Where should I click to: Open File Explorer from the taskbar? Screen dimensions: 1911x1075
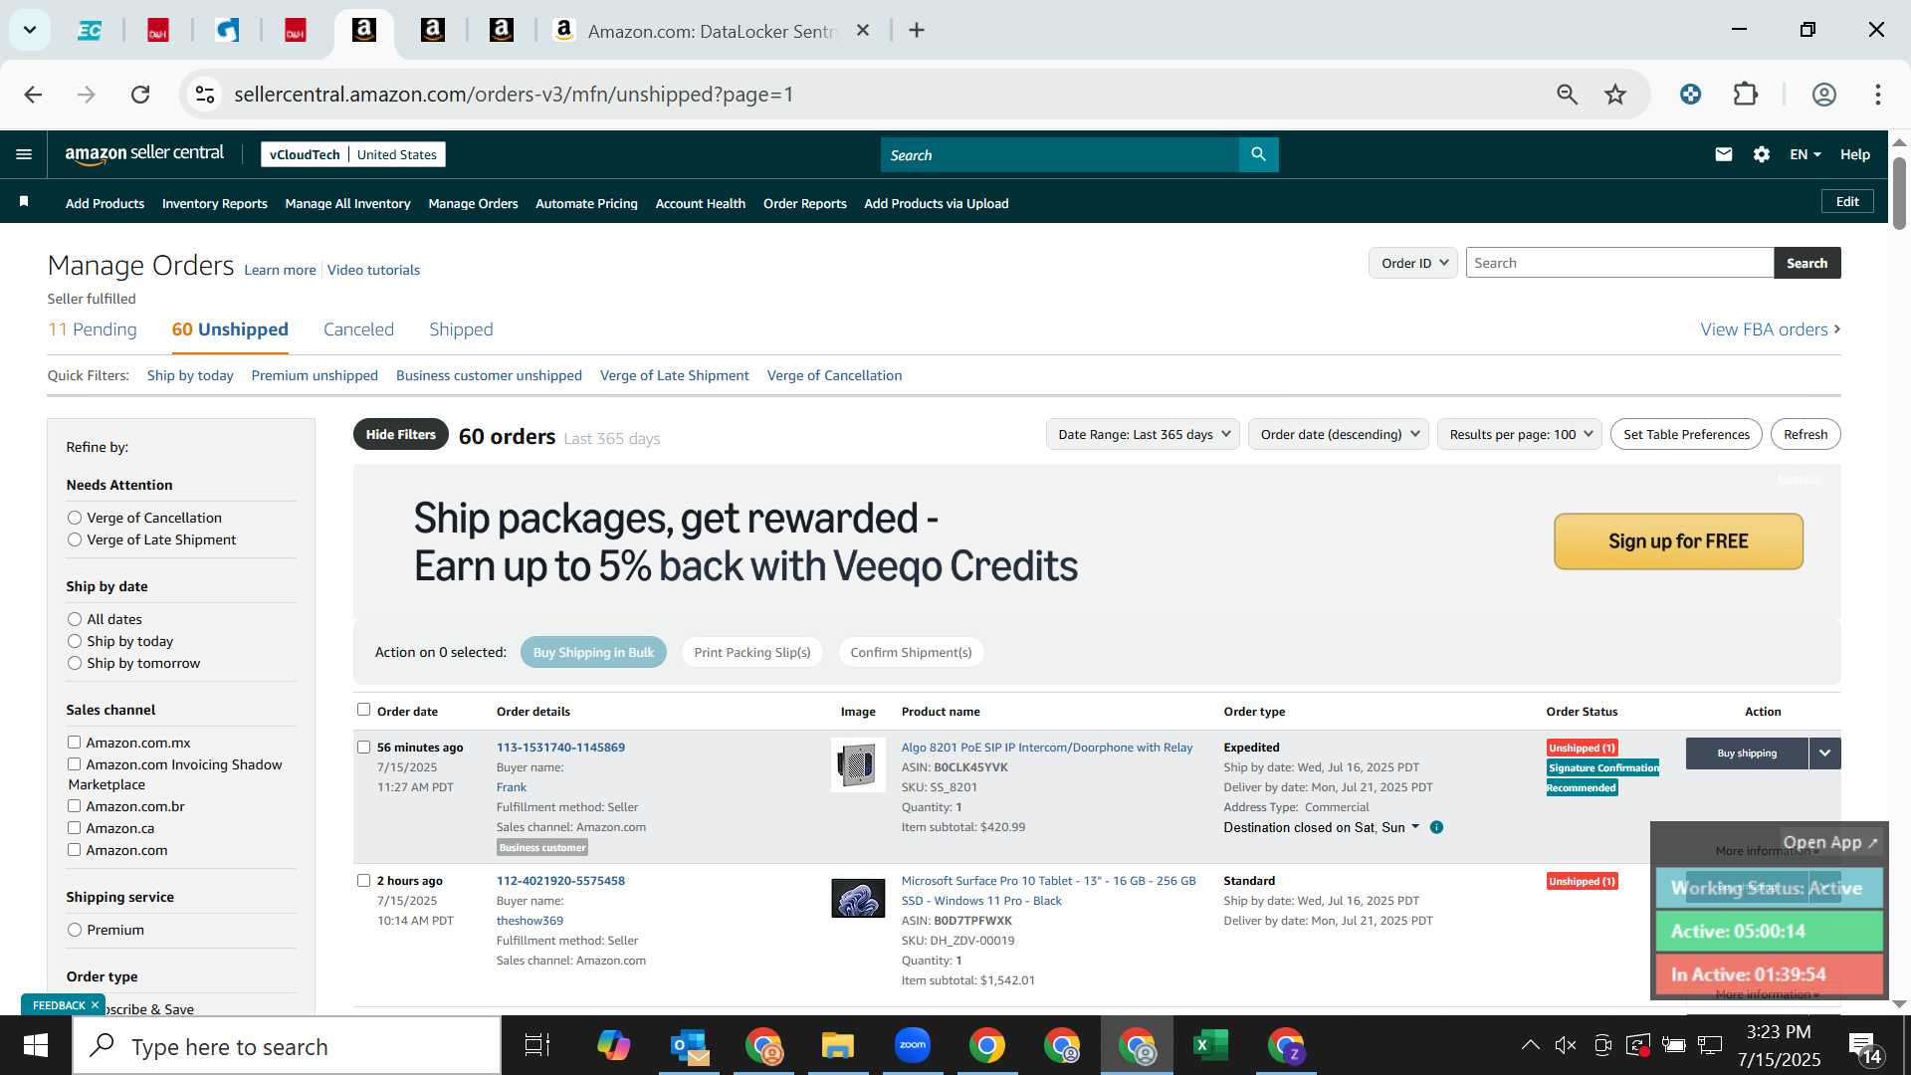tap(838, 1045)
